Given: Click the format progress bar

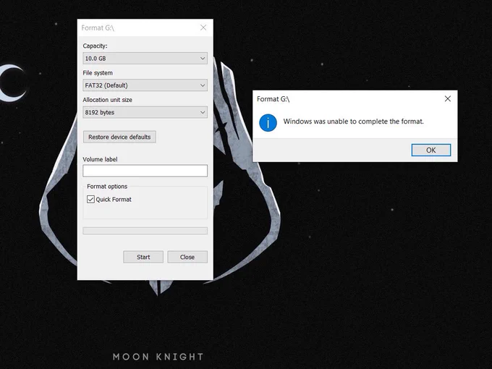Looking at the screenshot, I should click(x=145, y=231).
